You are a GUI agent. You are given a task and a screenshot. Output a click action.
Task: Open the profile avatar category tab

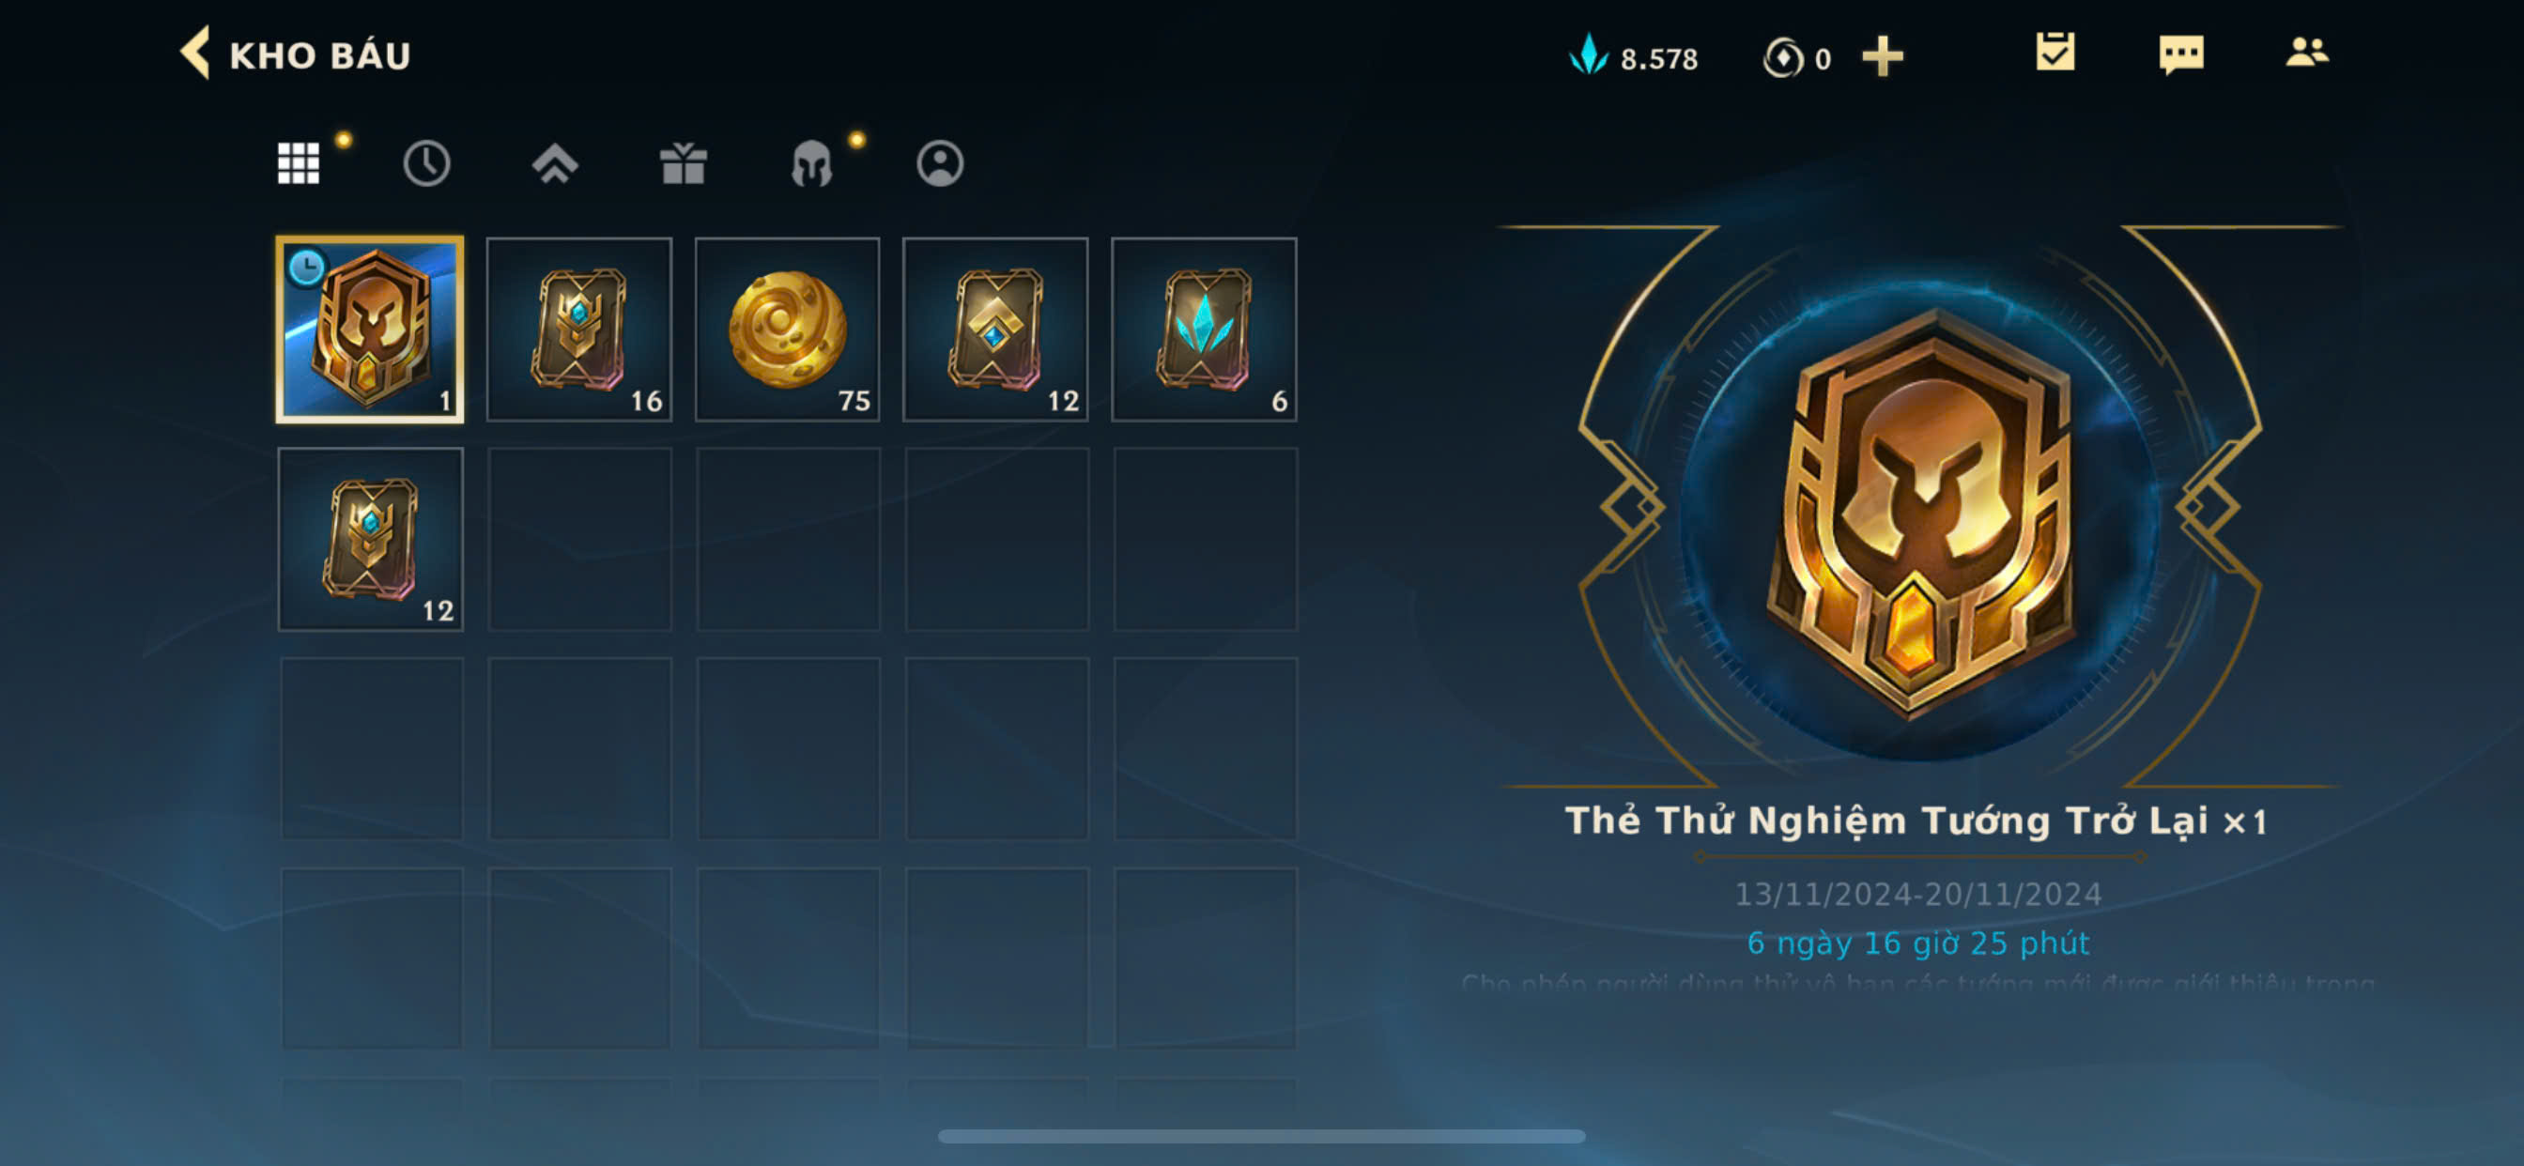pos(941,163)
